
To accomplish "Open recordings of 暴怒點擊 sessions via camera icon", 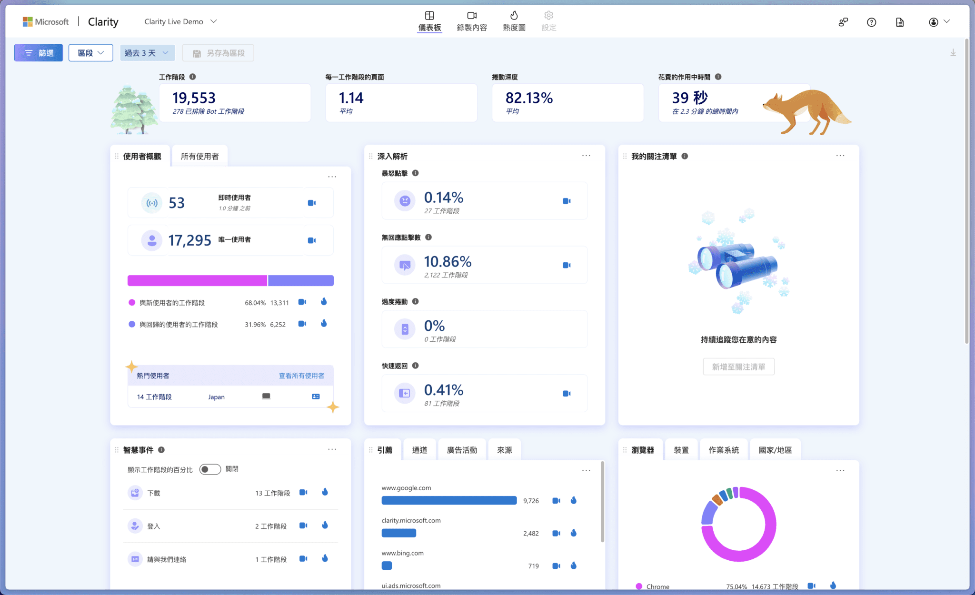I will [566, 201].
